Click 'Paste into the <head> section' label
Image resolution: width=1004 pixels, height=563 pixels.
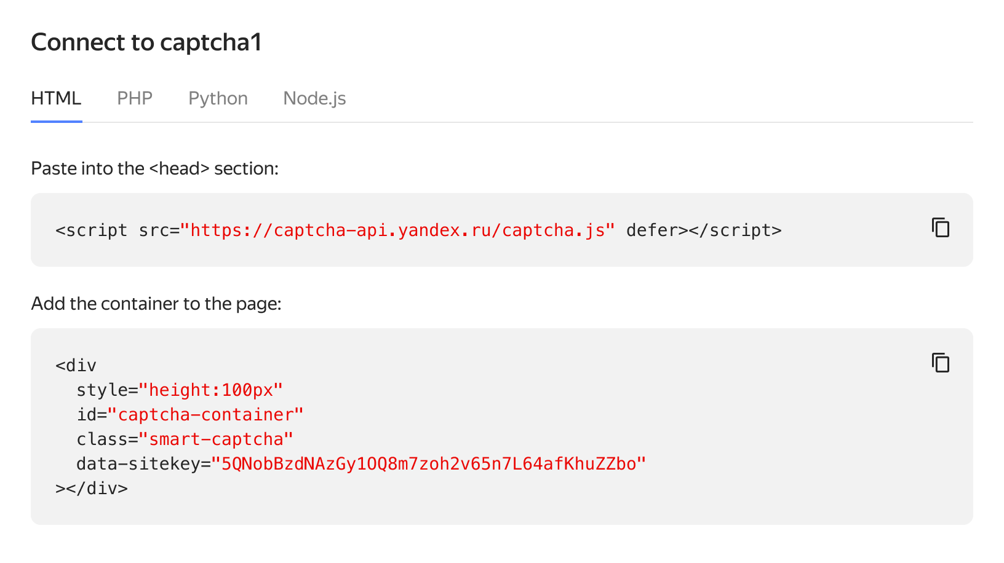154,168
